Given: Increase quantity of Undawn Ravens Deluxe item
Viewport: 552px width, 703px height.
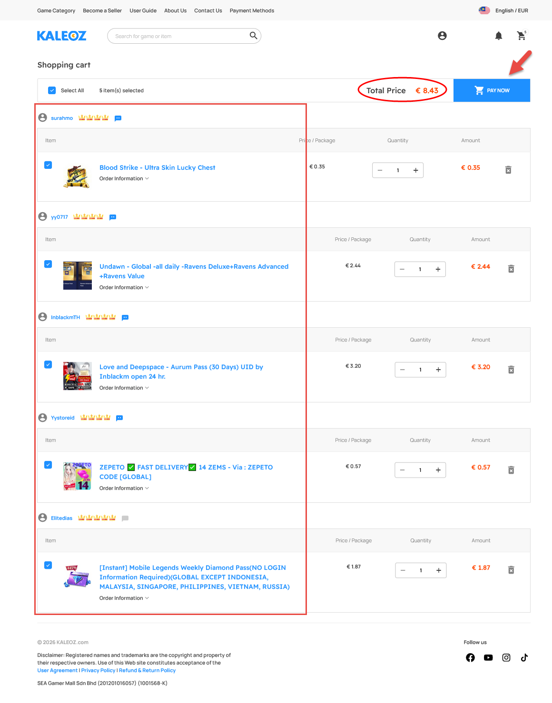Looking at the screenshot, I should pos(438,269).
